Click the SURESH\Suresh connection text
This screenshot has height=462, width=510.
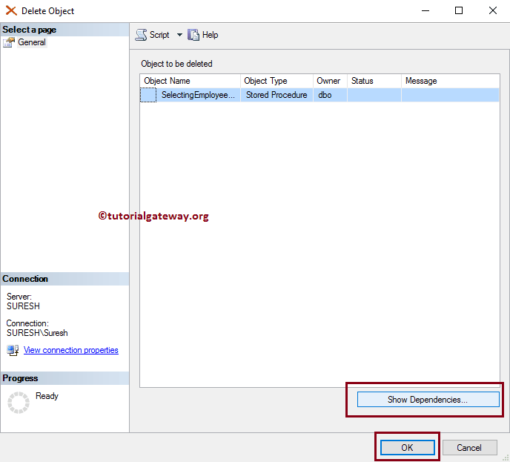tap(37, 333)
